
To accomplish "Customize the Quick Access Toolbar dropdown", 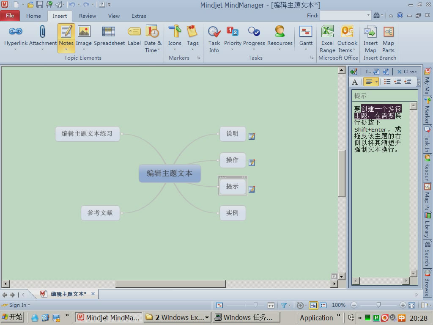I will point(110,4).
